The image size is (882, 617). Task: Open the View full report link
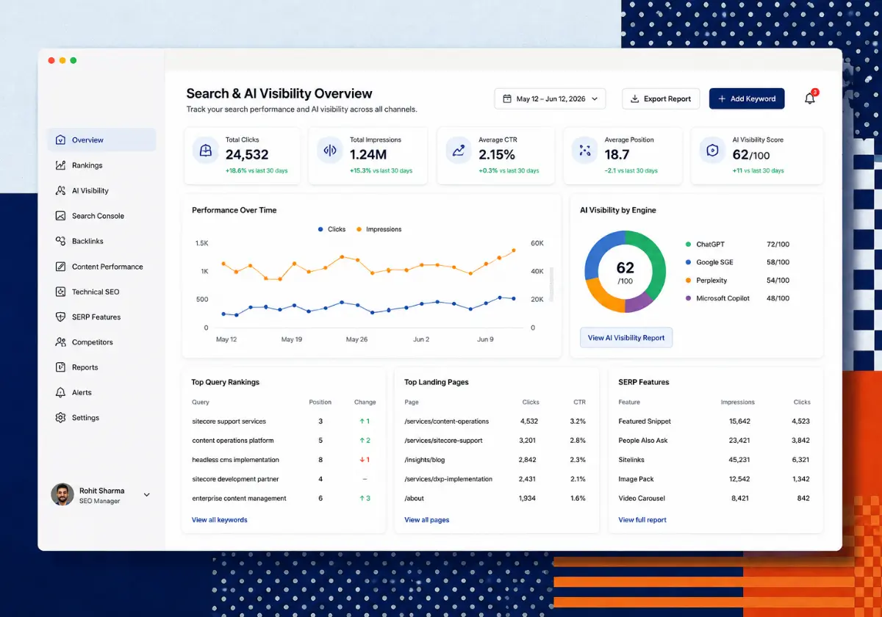point(642,519)
